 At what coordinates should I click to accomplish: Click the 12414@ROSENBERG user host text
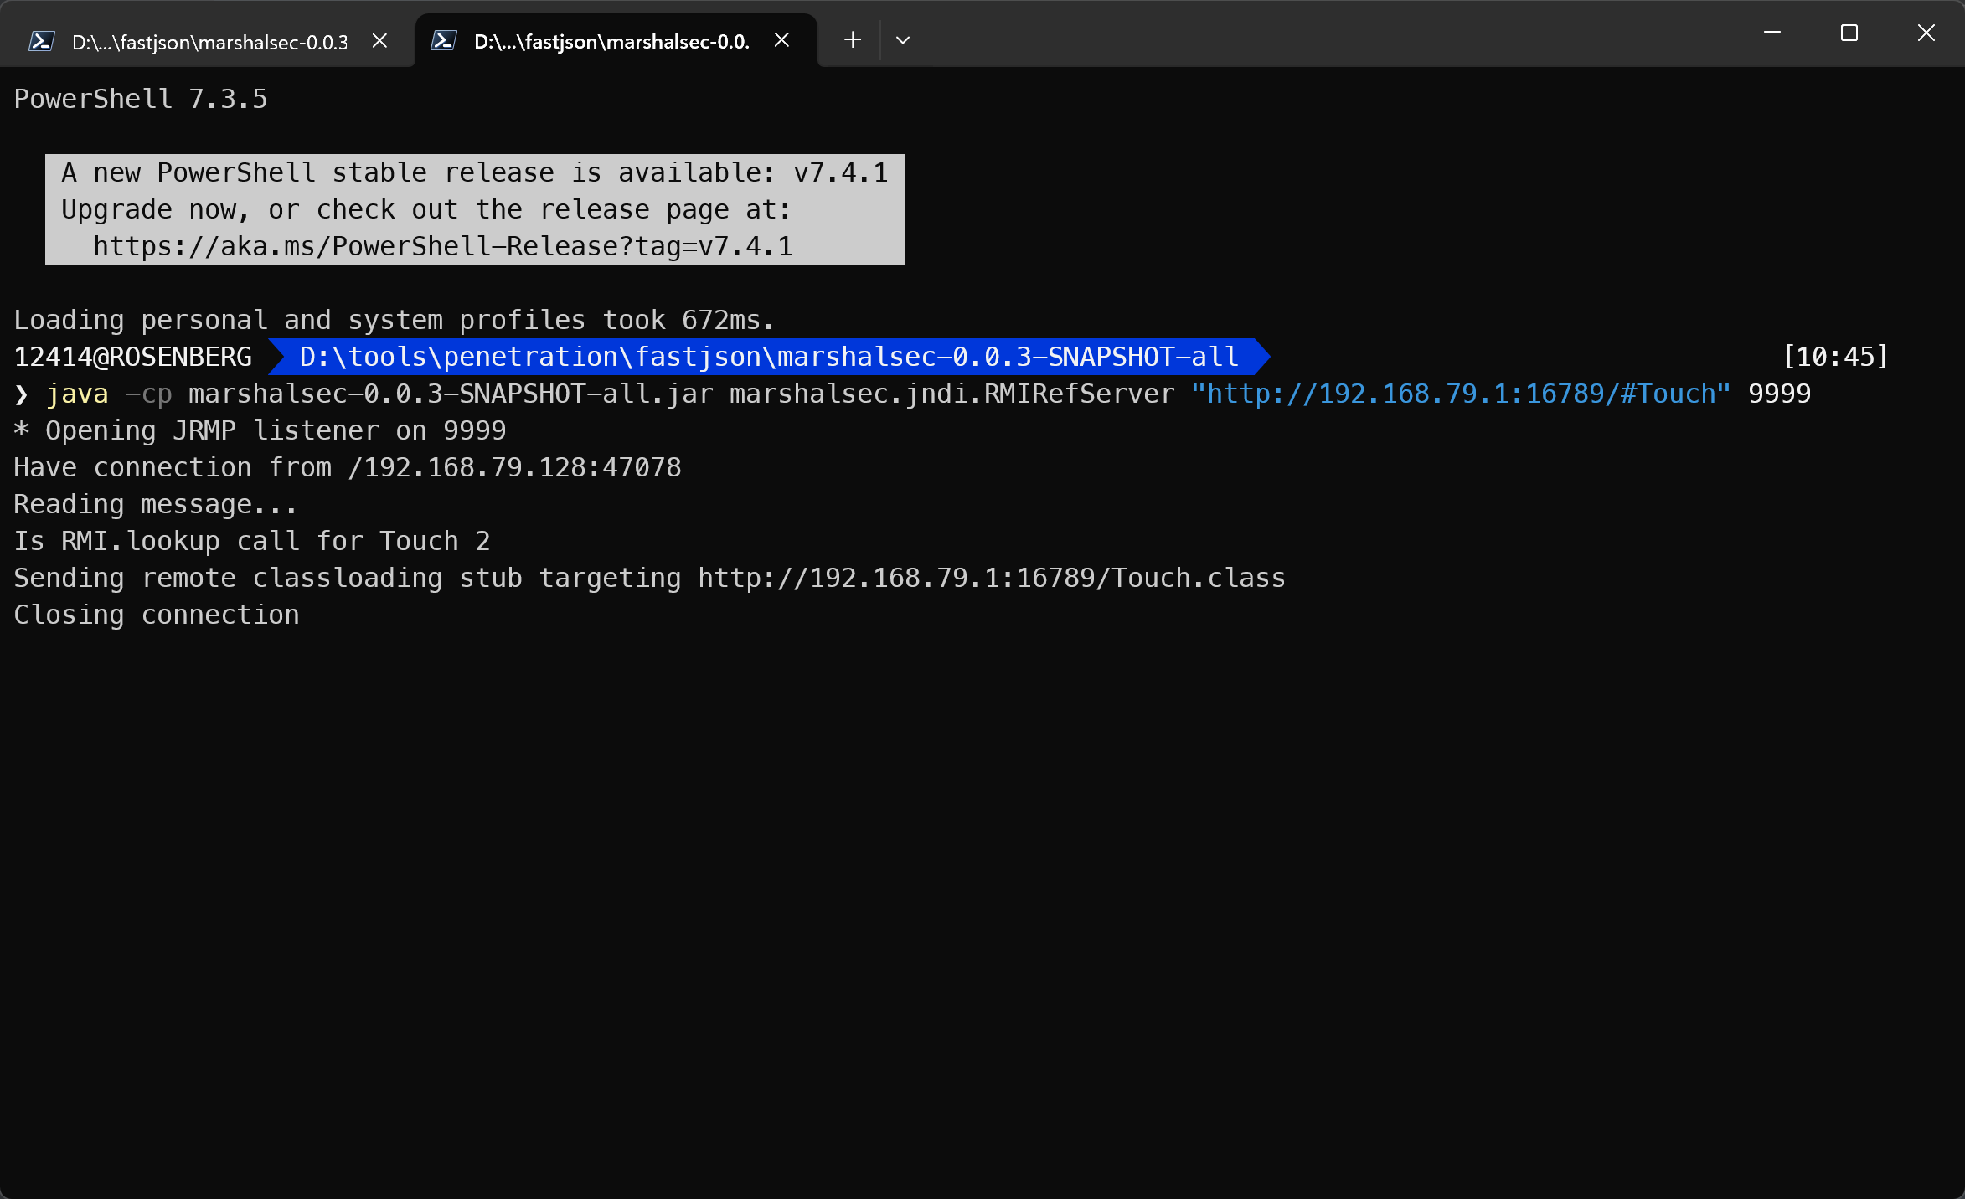[132, 357]
